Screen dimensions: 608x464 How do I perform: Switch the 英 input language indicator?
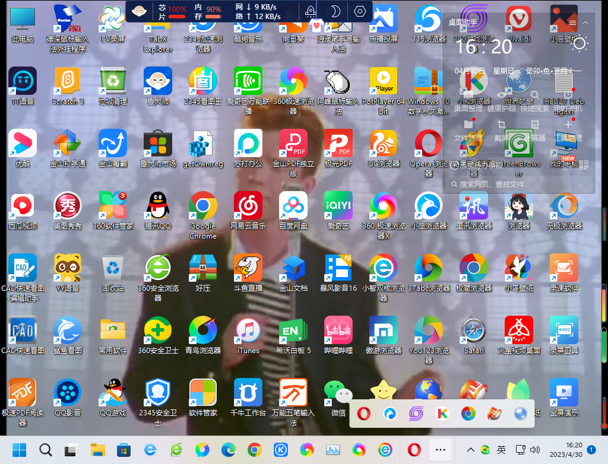[502, 450]
